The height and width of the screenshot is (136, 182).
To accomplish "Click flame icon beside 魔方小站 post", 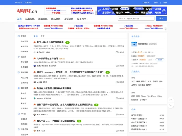I will pos(34,121).
